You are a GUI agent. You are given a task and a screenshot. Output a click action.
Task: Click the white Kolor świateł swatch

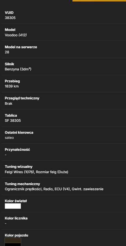click(x=13, y=206)
